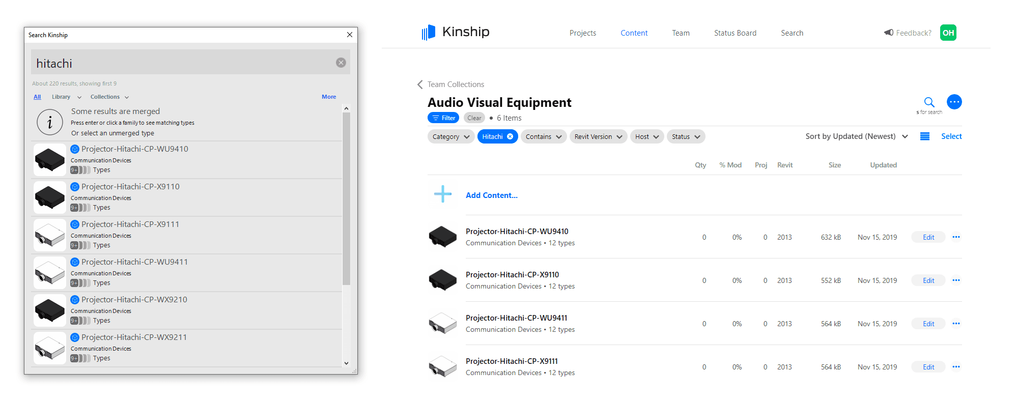Click the plus icon to add content
The height and width of the screenshot is (400, 1015).
[x=443, y=194]
